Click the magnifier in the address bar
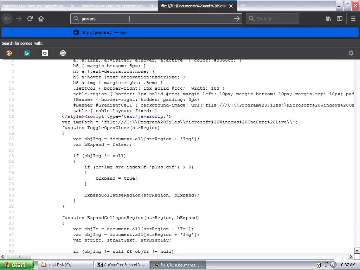 click(x=76, y=19)
